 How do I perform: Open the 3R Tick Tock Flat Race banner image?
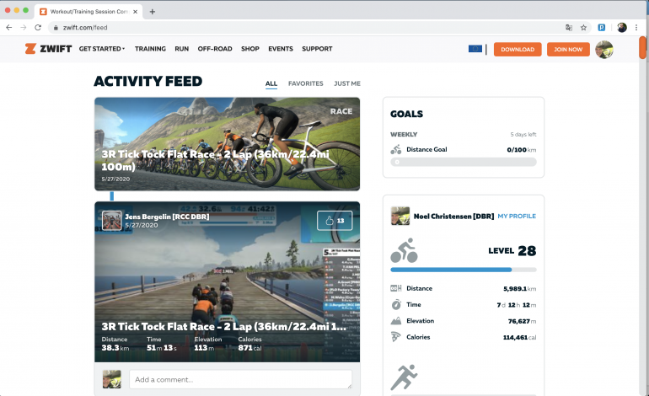pyautogui.click(x=228, y=144)
